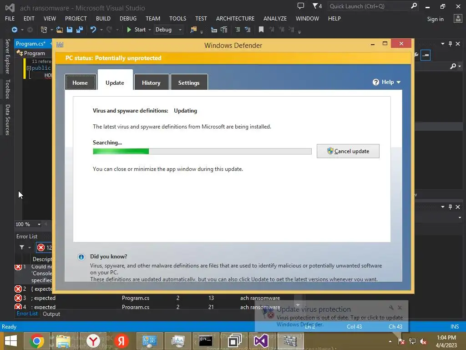This screenshot has height=350, width=466.
Task: Select the Output tab at the bottom
Action: coord(51,314)
